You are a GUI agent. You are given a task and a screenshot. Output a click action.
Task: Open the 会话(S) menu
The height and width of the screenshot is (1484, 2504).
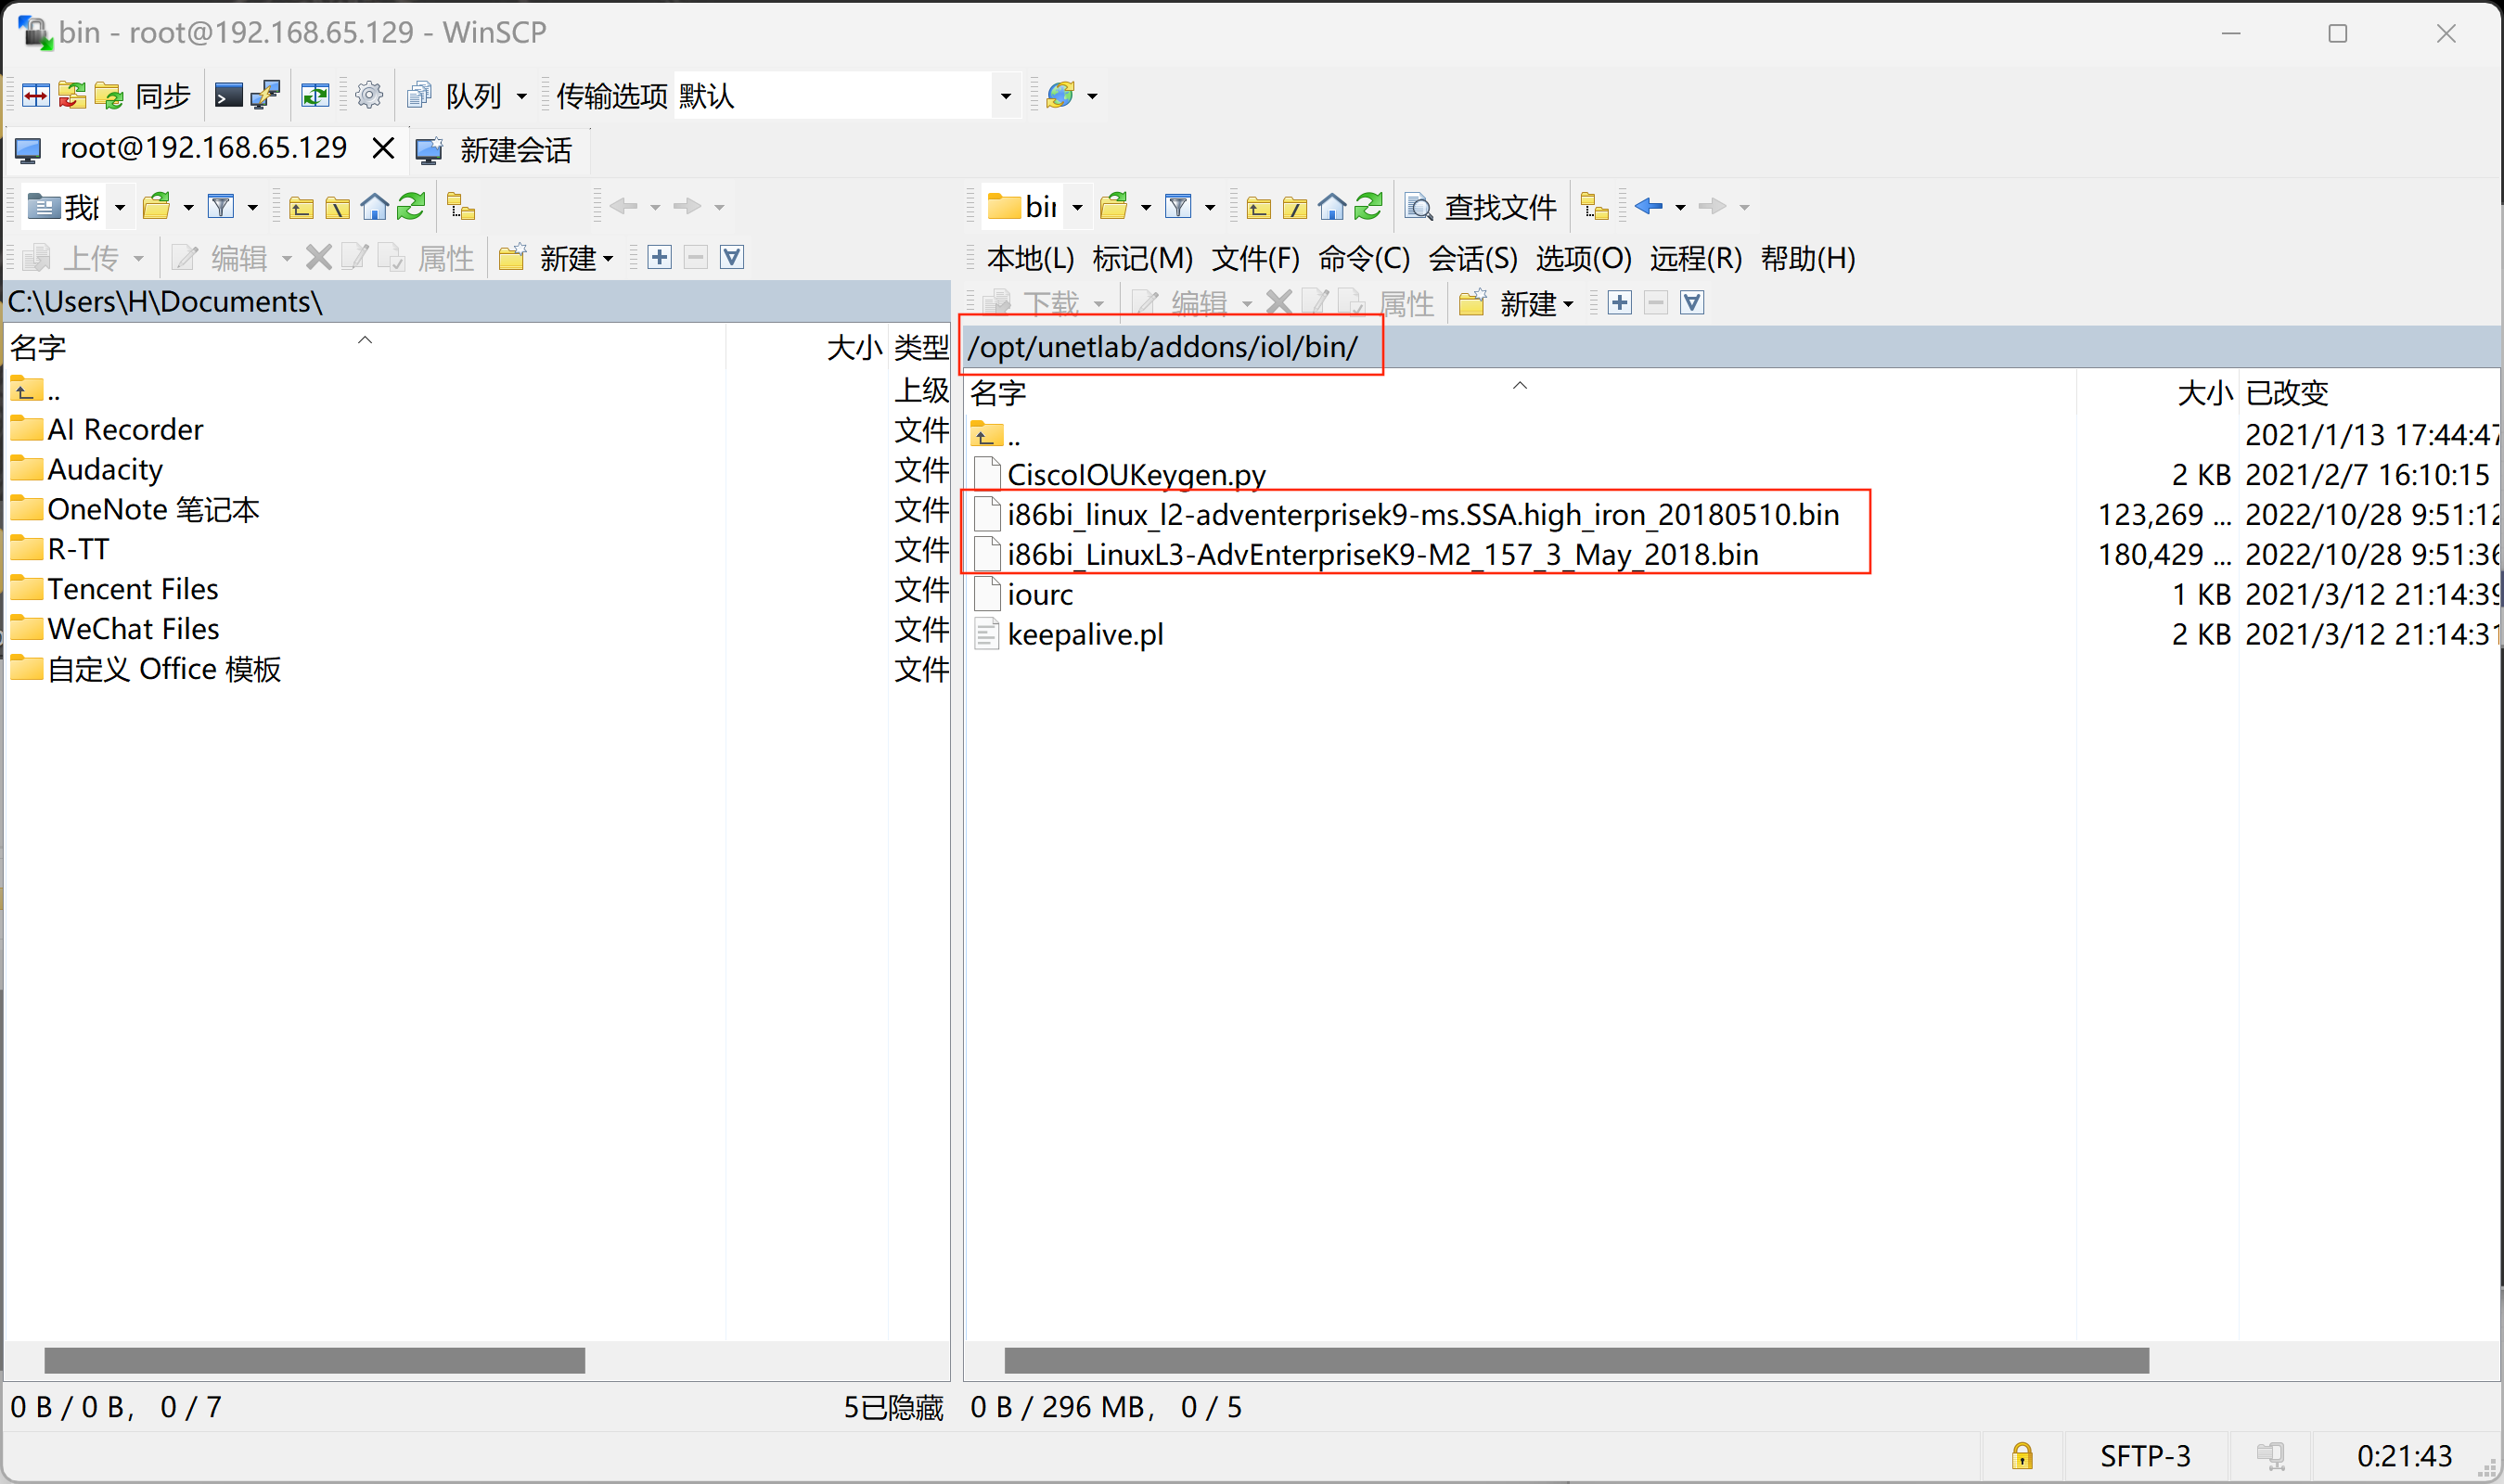pyautogui.click(x=1472, y=259)
